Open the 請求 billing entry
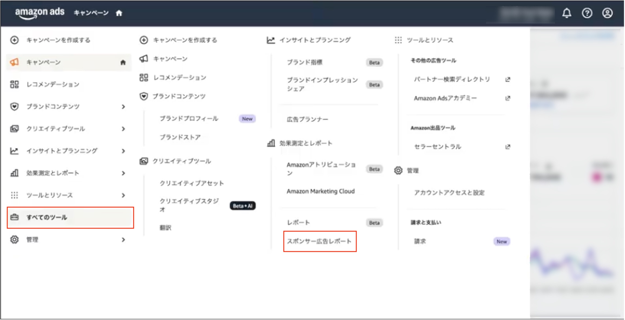 (420, 241)
